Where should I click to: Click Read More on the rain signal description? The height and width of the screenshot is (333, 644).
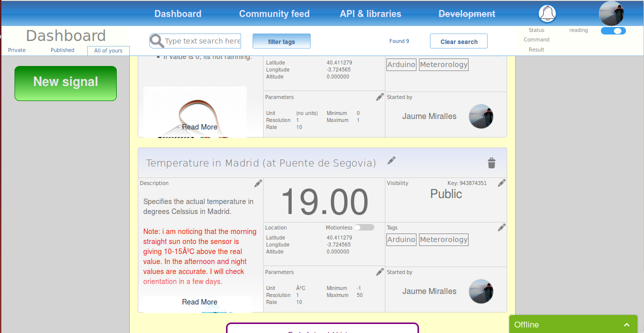coord(199,127)
